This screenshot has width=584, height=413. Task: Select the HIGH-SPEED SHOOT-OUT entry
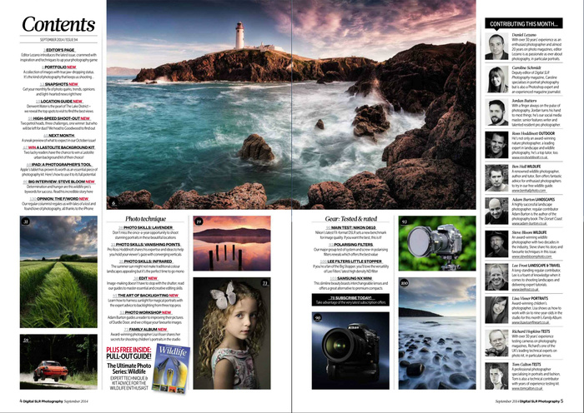(x=59, y=118)
